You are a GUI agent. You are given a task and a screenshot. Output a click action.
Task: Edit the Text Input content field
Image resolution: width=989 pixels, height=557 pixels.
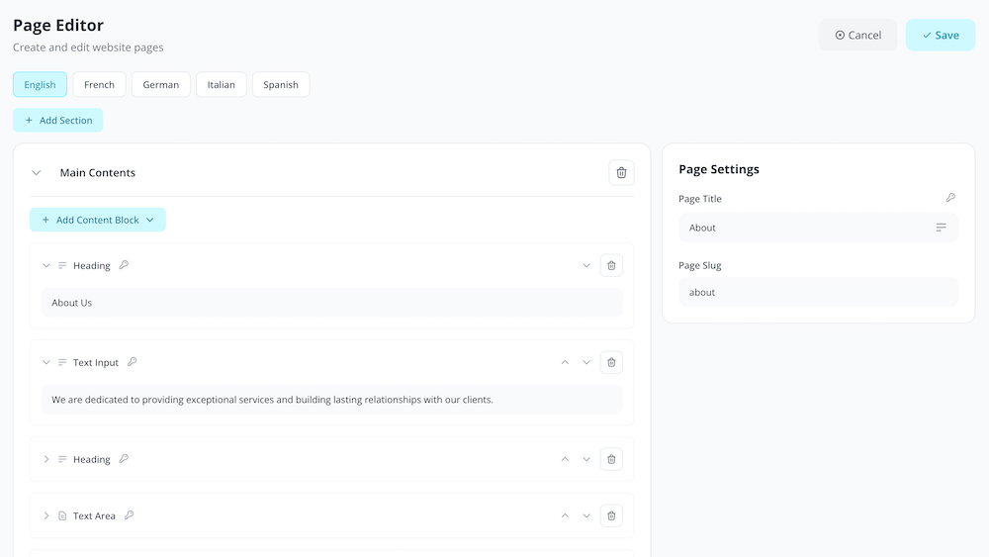click(x=331, y=400)
